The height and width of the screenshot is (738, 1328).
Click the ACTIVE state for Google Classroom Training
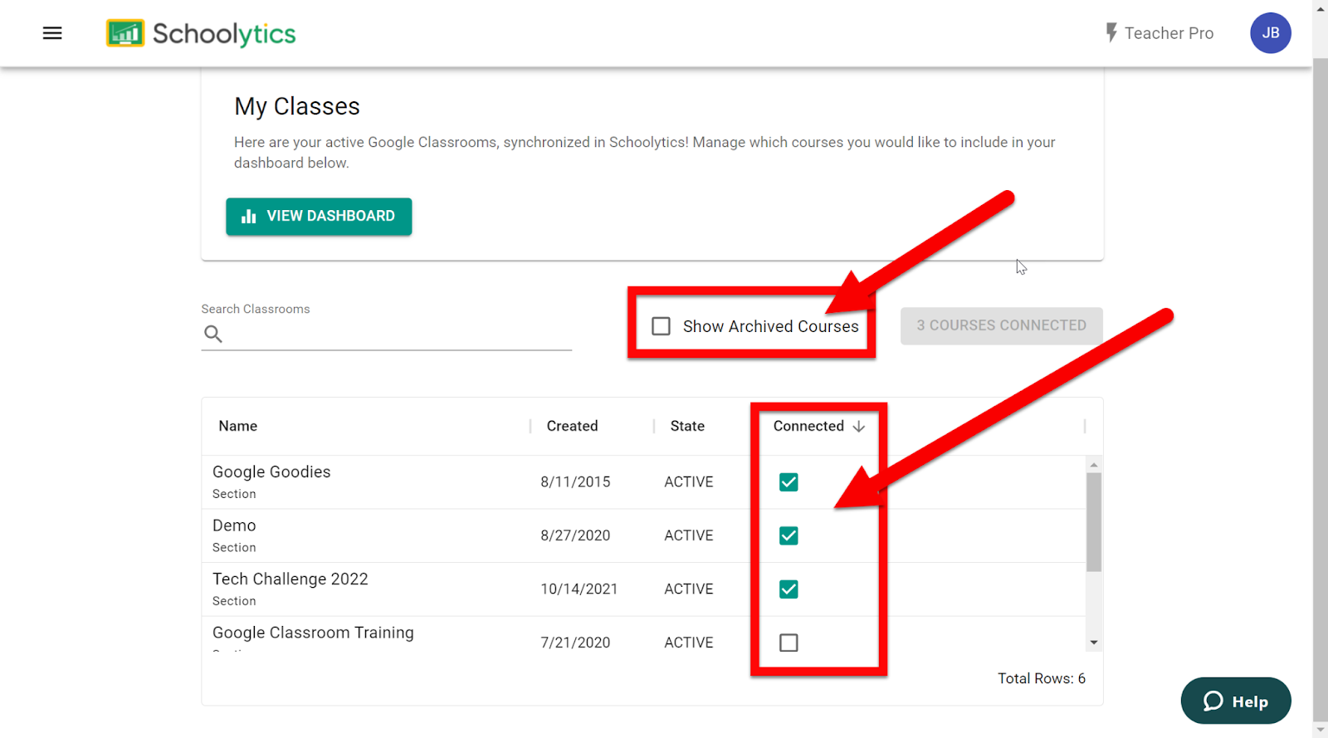689,643
